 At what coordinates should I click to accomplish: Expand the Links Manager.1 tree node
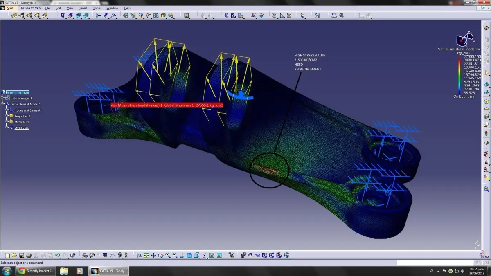tap(2, 98)
